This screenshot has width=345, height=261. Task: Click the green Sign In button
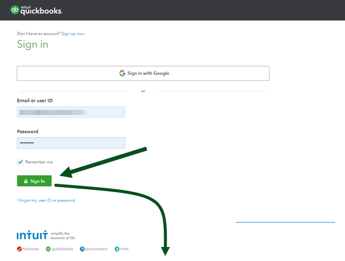pos(34,181)
